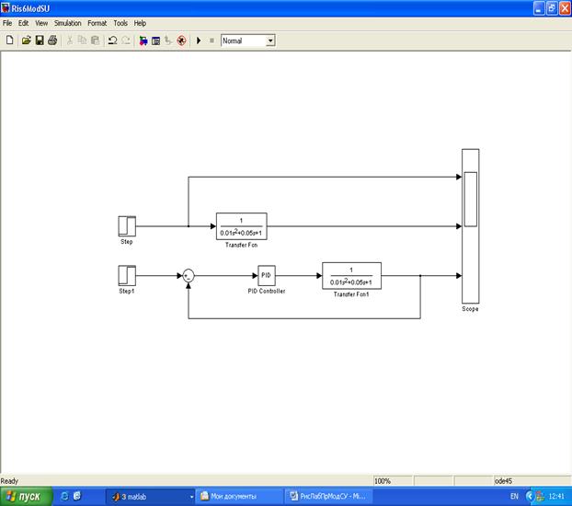Open the Tools menu
572x506 pixels.
tap(120, 23)
